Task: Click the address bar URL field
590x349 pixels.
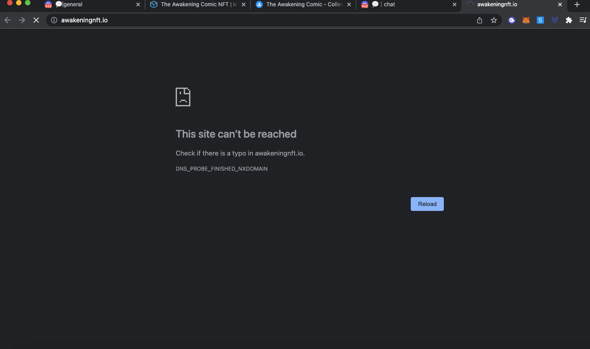Action: [x=268, y=20]
